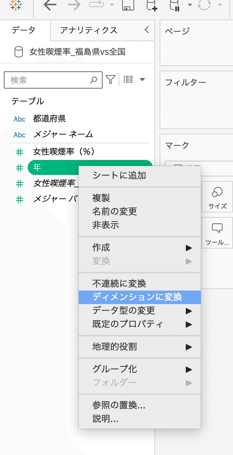Click the テーブル section heading
The height and width of the screenshot is (455, 233).
pyautogui.click(x=28, y=101)
